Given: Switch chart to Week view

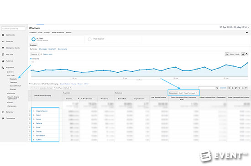Looking at the screenshot, I should (x=232, y=54).
